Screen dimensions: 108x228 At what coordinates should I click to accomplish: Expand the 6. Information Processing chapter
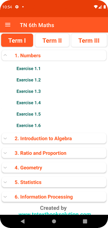[x=54, y=197]
